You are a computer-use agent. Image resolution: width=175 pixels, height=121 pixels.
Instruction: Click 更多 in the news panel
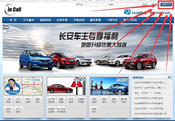(x=170, y=77)
